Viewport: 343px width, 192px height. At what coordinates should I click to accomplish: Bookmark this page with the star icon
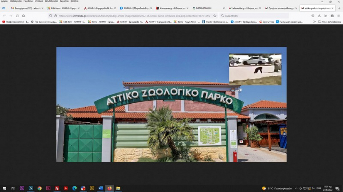(x=215, y=16)
